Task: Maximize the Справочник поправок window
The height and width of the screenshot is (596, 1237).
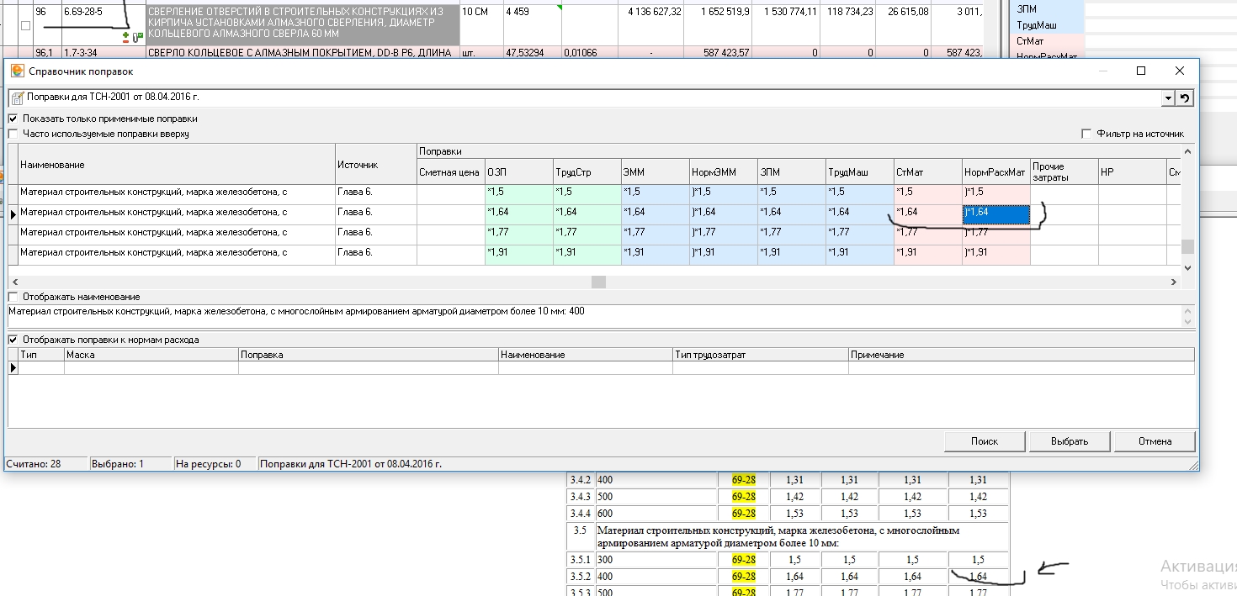Action: (x=1140, y=71)
